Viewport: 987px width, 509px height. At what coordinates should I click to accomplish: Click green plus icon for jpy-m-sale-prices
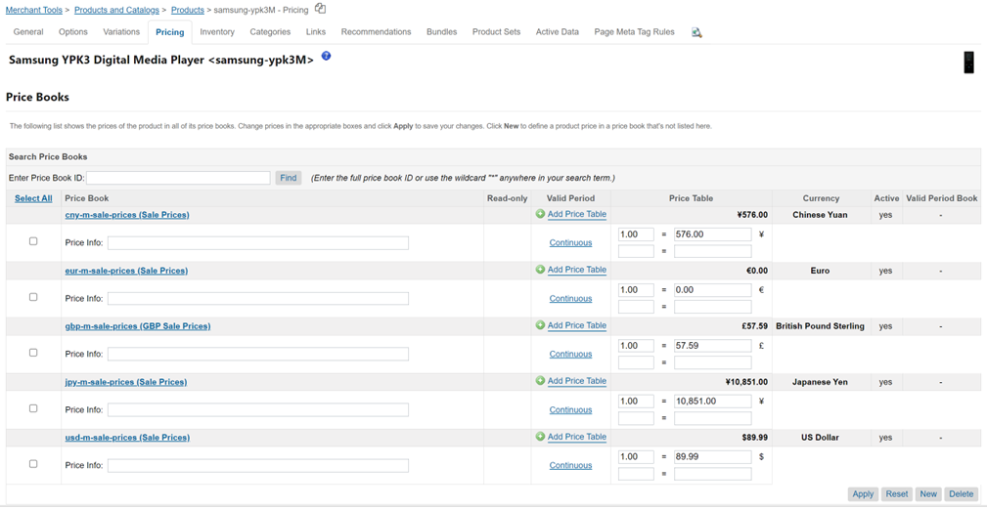tap(540, 381)
